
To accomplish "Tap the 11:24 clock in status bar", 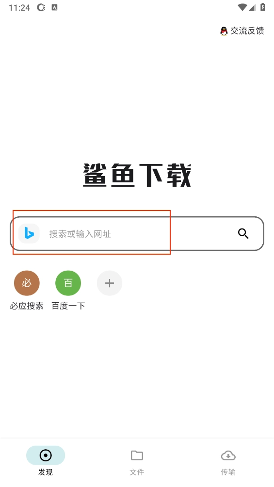I will tap(19, 7).
